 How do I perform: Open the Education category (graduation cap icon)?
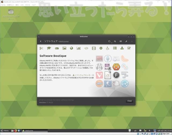[49, 48]
